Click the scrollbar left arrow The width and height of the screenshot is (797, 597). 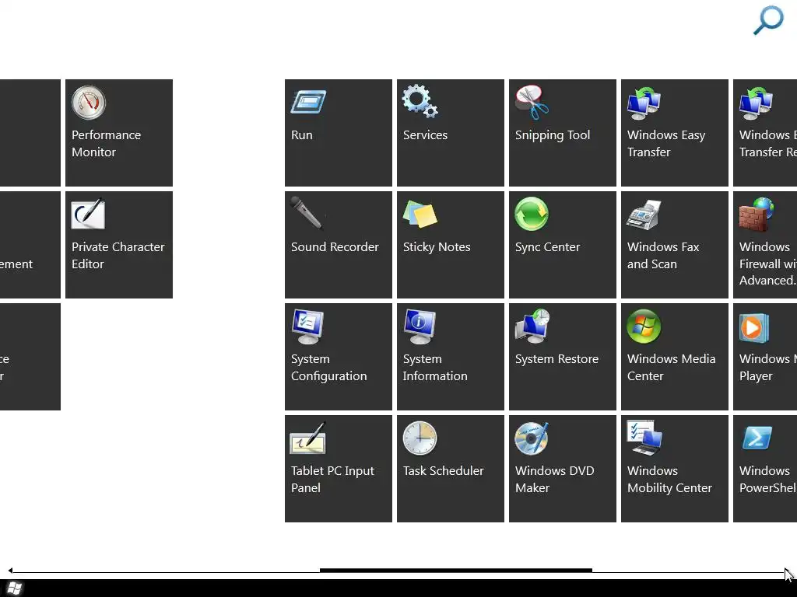pyautogui.click(x=10, y=571)
